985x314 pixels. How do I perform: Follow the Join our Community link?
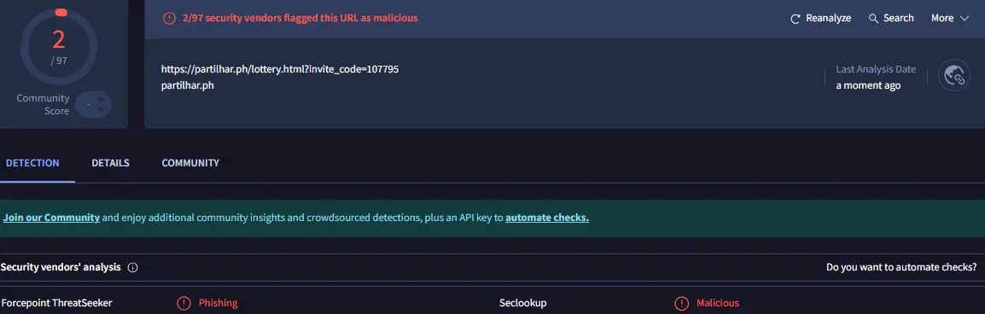(x=51, y=218)
